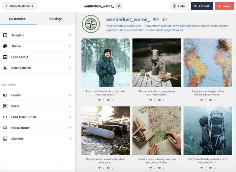
Task: Click the Lightbox icon
Action: [x=5, y=139]
